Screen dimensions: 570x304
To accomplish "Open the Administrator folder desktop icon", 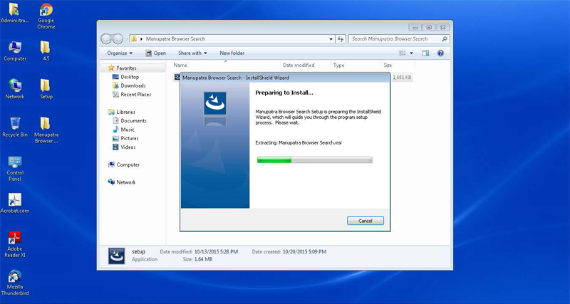I will click(x=14, y=13).
